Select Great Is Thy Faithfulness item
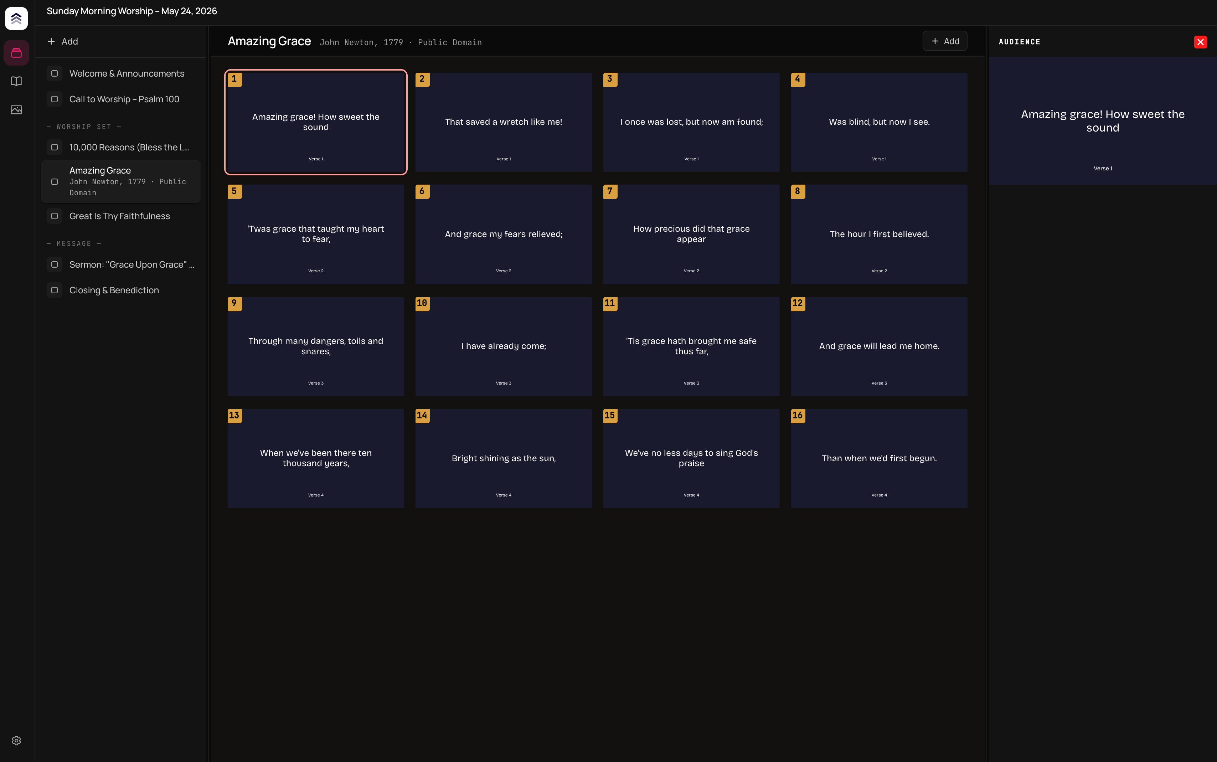The image size is (1217, 762). click(x=121, y=216)
